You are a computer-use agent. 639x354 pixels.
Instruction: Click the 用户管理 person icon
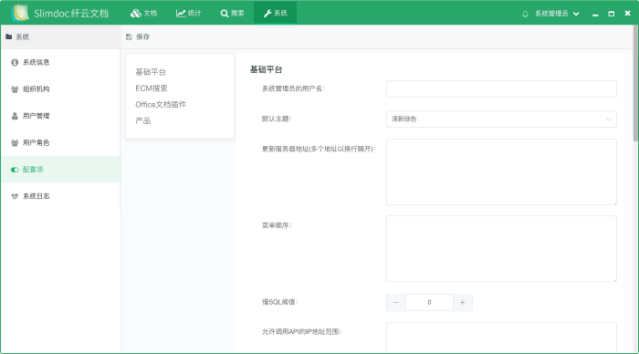pyautogui.click(x=15, y=116)
